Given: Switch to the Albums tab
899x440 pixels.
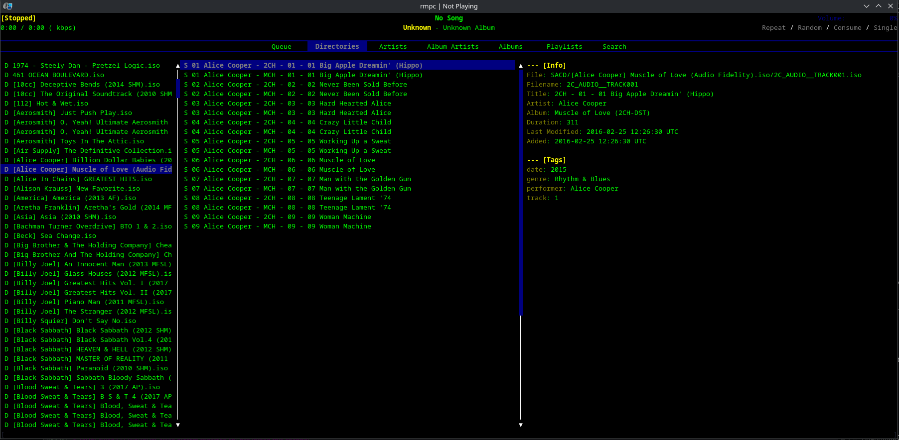Looking at the screenshot, I should [x=511, y=47].
